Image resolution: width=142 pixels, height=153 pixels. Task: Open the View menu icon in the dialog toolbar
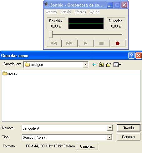click(117, 65)
